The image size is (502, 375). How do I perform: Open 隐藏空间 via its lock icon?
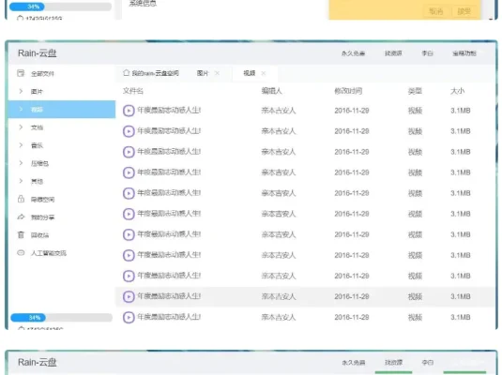21,199
